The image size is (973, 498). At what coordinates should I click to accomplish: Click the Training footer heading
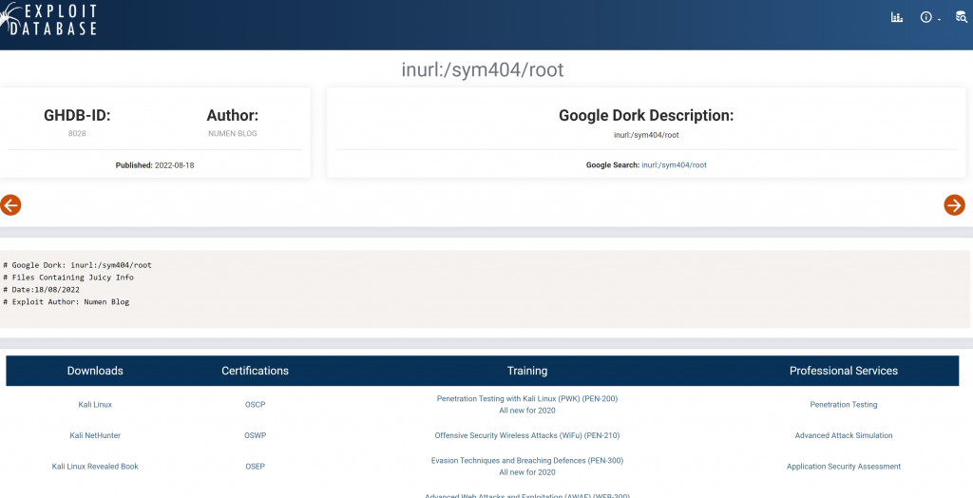click(x=526, y=371)
